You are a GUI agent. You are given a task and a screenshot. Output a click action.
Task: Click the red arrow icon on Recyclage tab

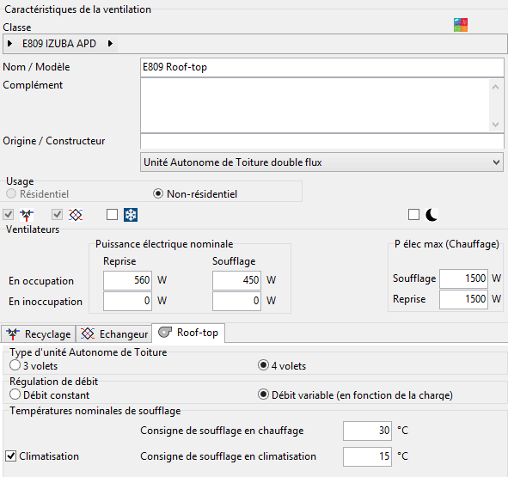[x=13, y=333]
